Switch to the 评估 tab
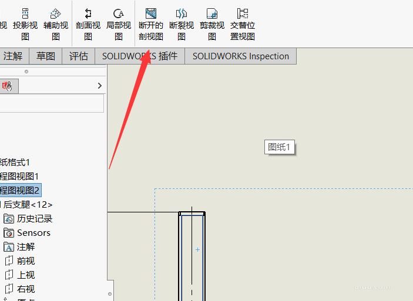This screenshot has height=301, width=413. (x=79, y=56)
